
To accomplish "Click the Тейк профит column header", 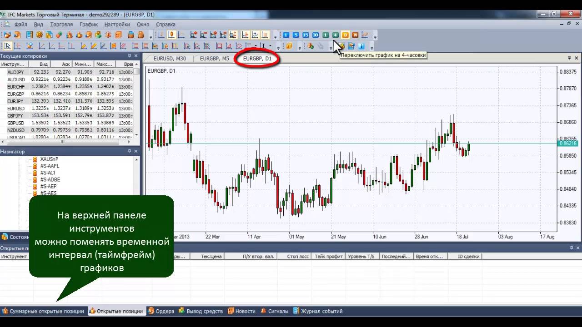I will 328,256.
